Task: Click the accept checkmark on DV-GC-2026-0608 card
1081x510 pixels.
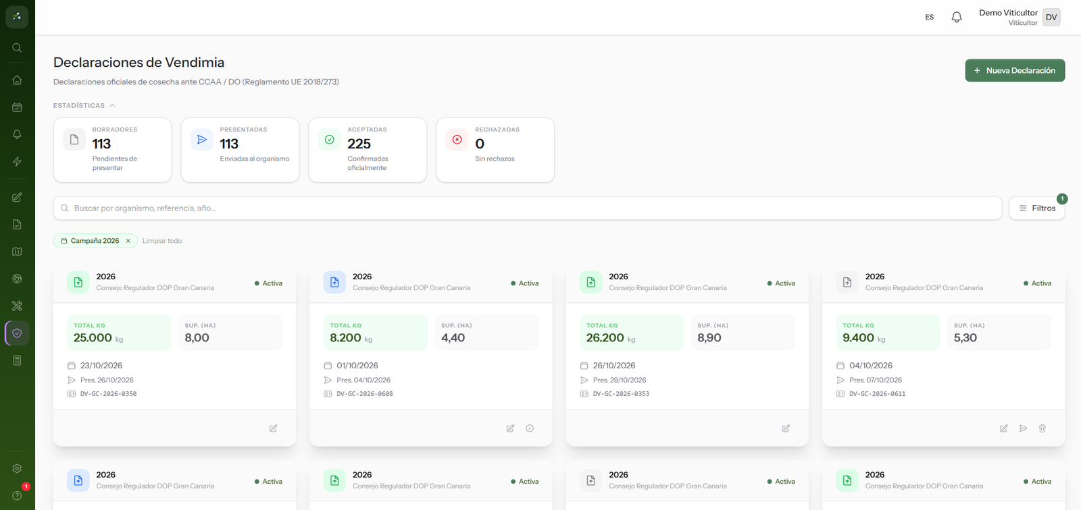Action: (530, 428)
